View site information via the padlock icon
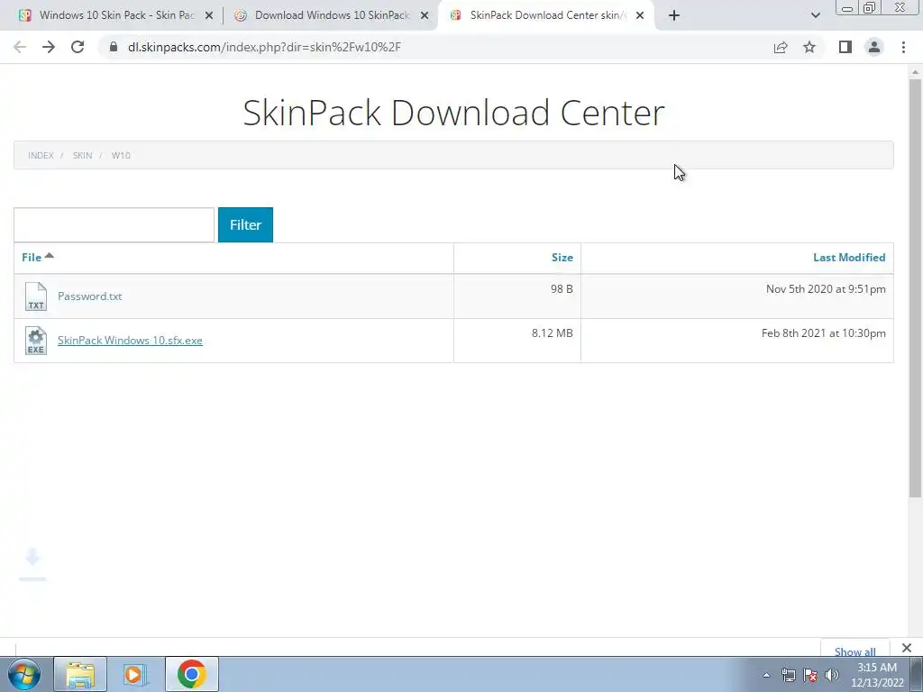 114,47
